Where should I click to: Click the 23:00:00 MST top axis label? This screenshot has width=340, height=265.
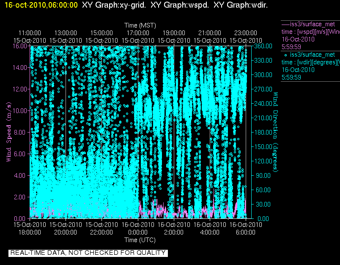246,33
